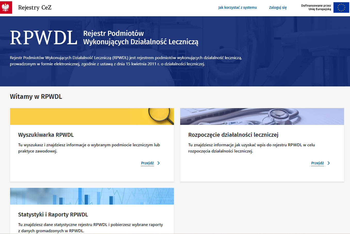Image resolution: width=350 pixels, height=234 pixels.
Task: Click the arrow next to Przejdź in Rozpoczęcie działalności card
Action: [x=329, y=163]
